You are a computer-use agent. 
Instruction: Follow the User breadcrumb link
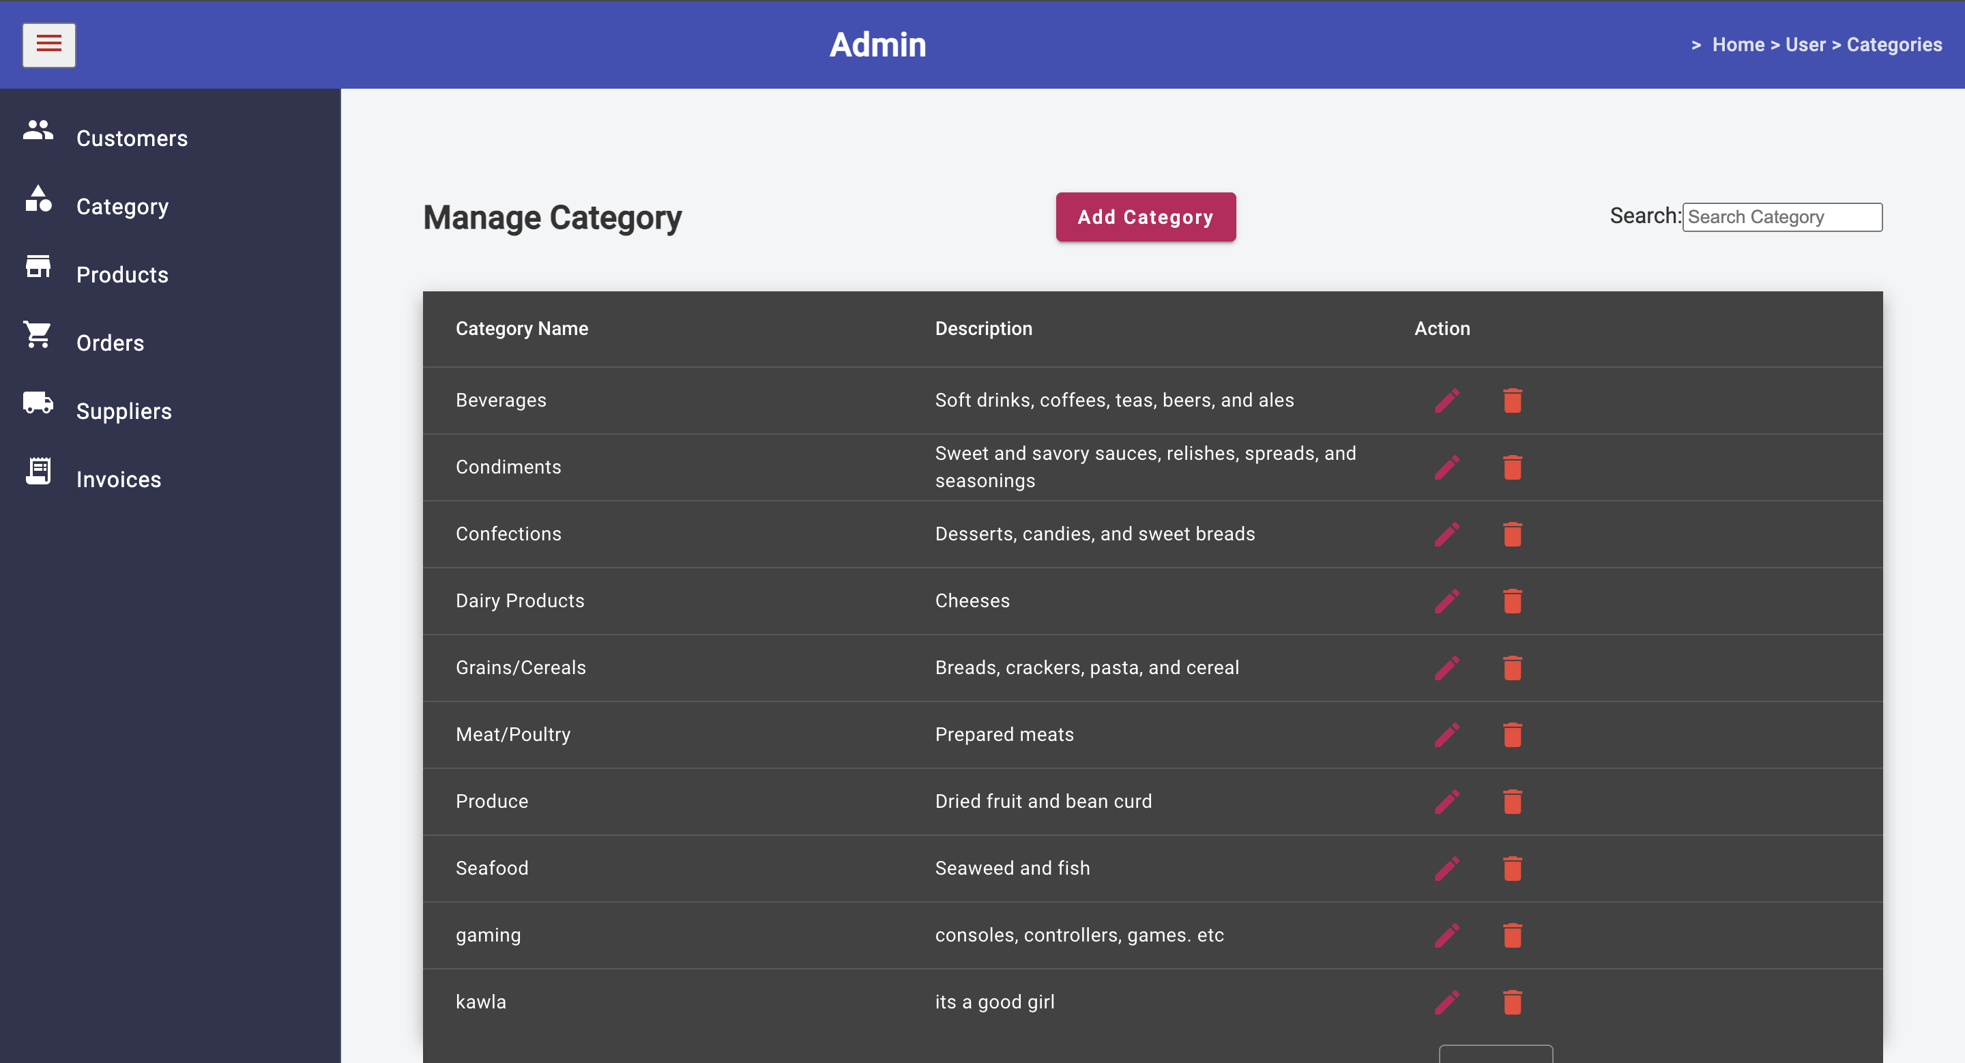(1805, 45)
